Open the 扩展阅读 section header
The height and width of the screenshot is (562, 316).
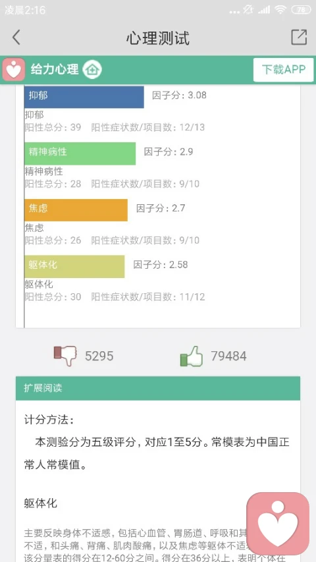(158, 388)
